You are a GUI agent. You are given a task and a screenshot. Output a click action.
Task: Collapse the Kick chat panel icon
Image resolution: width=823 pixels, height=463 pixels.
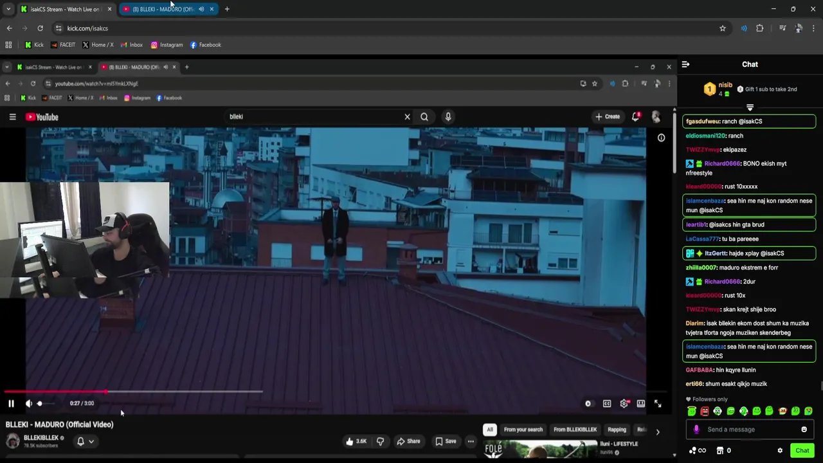[x=685, y=64]
